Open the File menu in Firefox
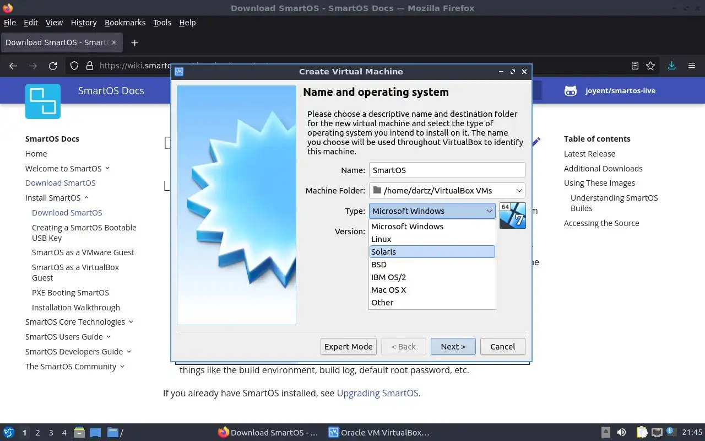 click(x=10, y=23)
